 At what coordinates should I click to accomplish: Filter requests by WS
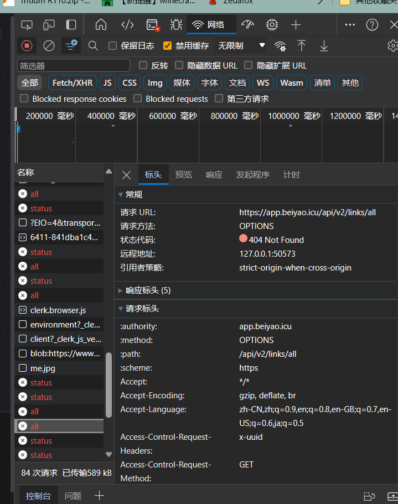262,82
